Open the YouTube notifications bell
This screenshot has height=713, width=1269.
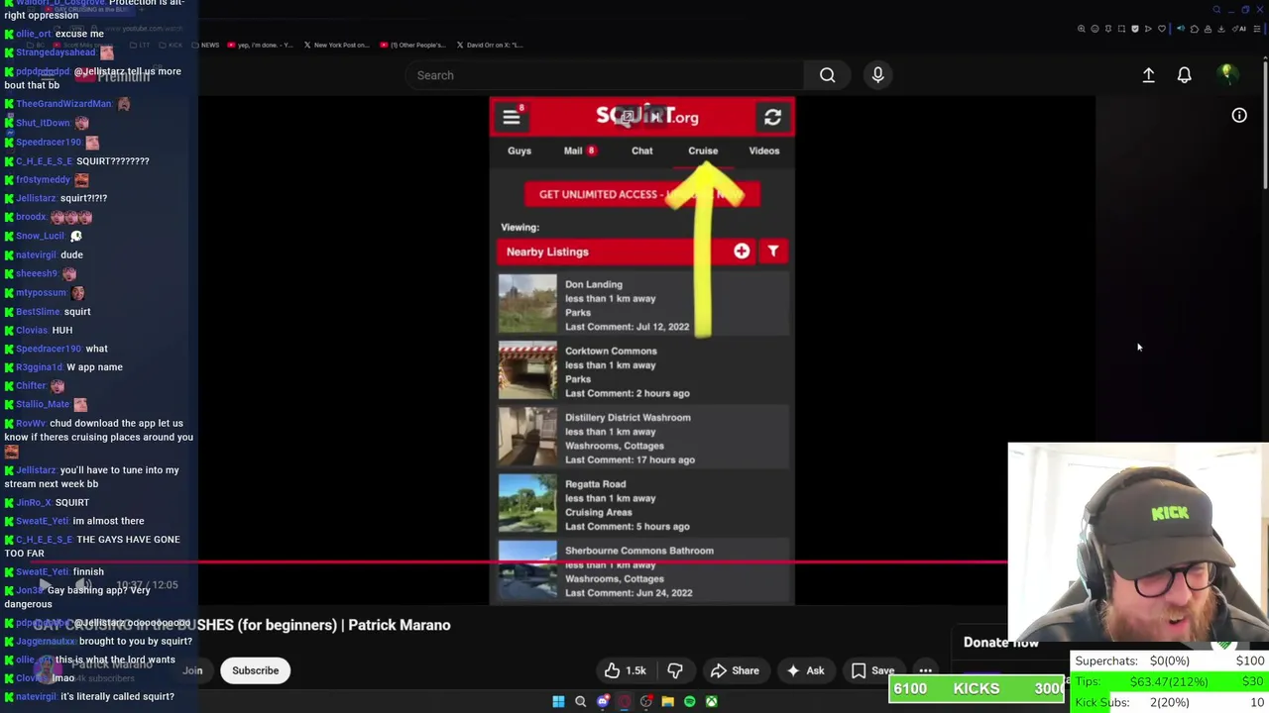pyautogui.click(x=1184, y=75)
